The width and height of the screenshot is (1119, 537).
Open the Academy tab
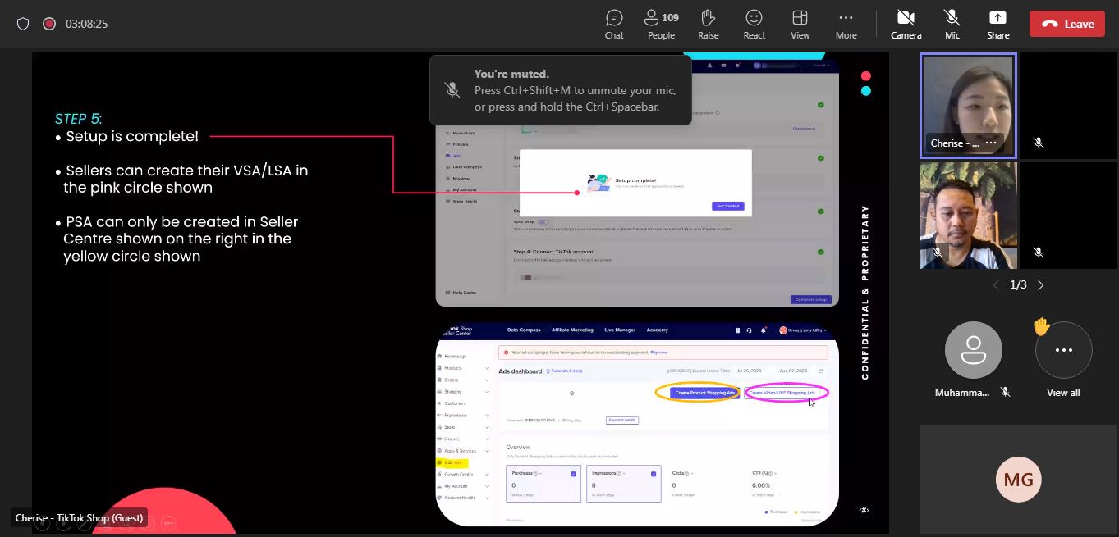coord(657,330)
